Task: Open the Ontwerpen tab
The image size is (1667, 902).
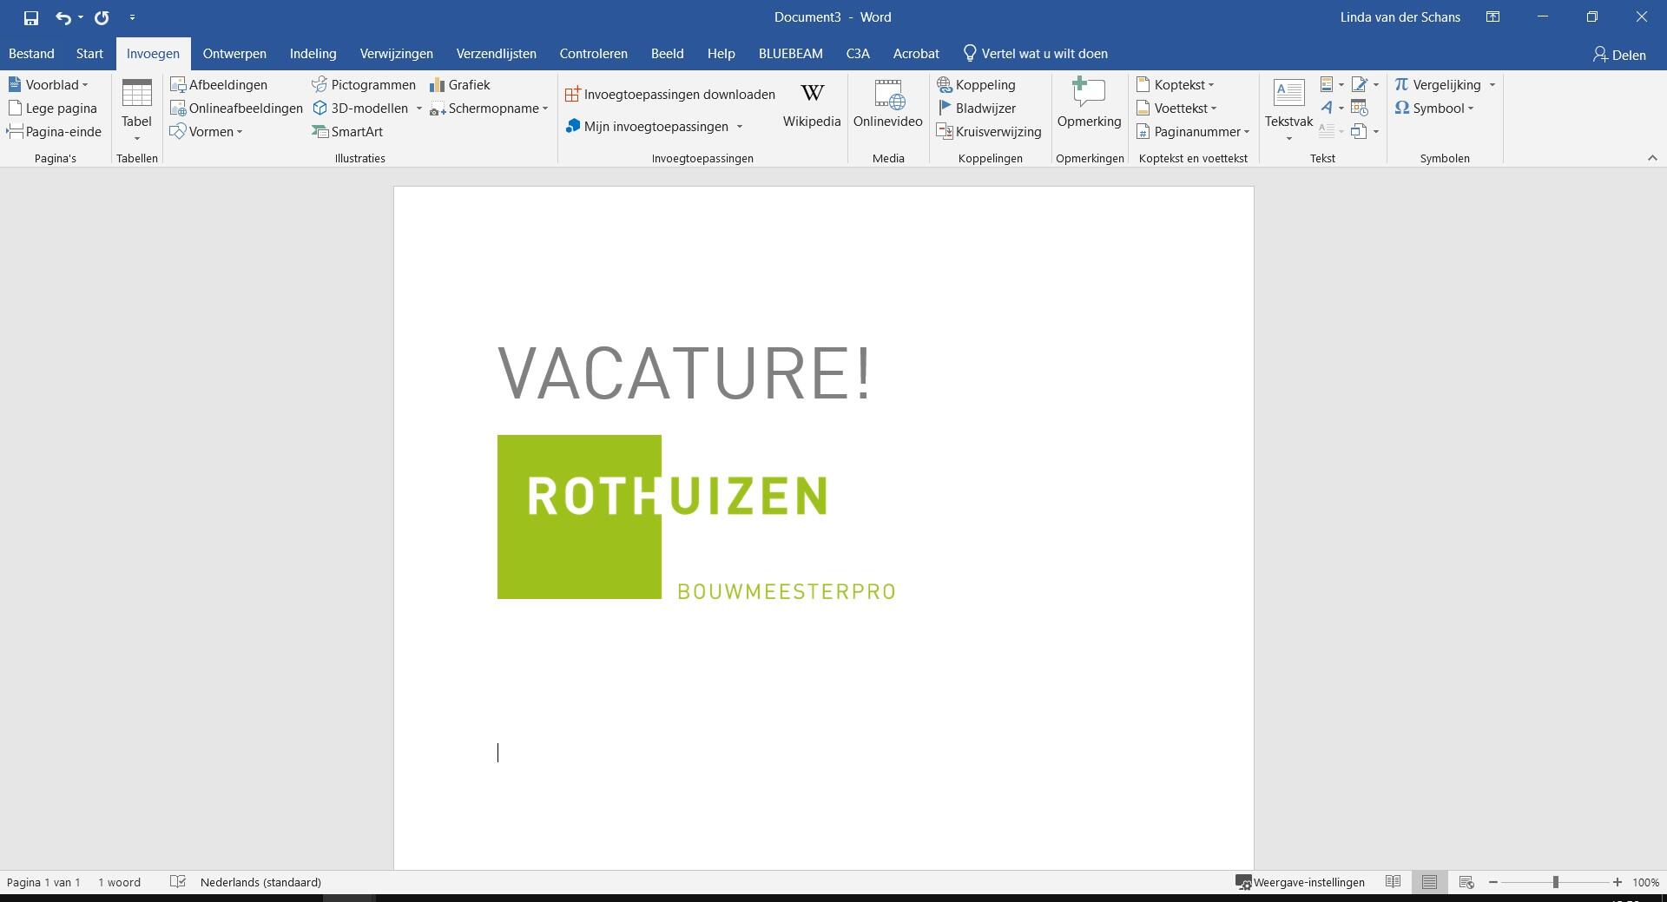Action: coord(234,54)
